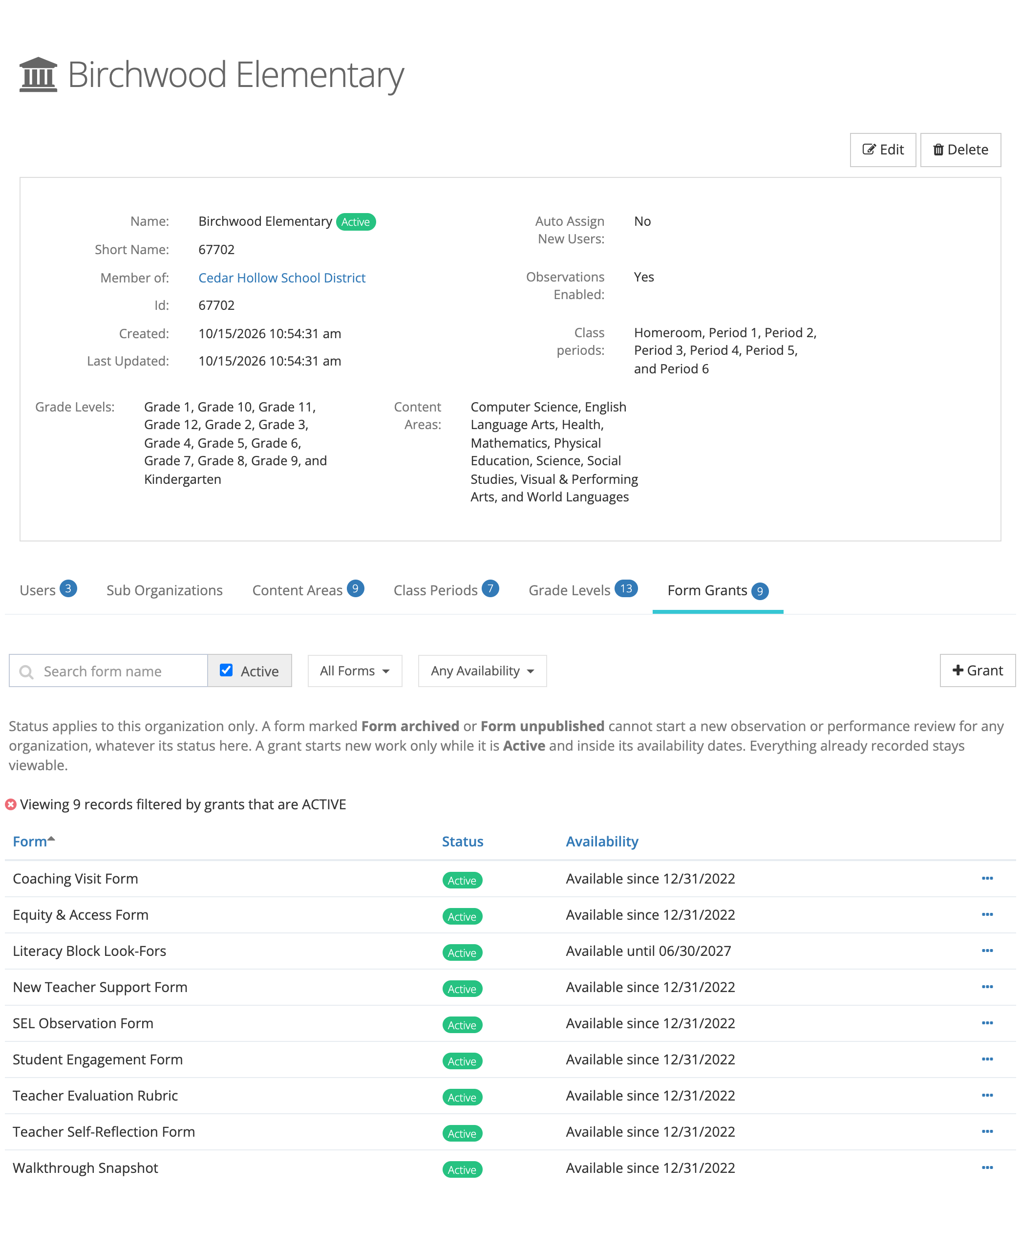Clear the ACTIVE grants filter icon
1021x1254 pixels.
[x=11, y=804]
